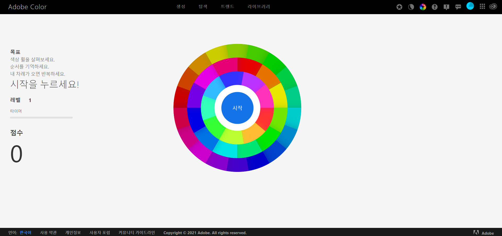Click the 점수 heading

click(17, 133)
